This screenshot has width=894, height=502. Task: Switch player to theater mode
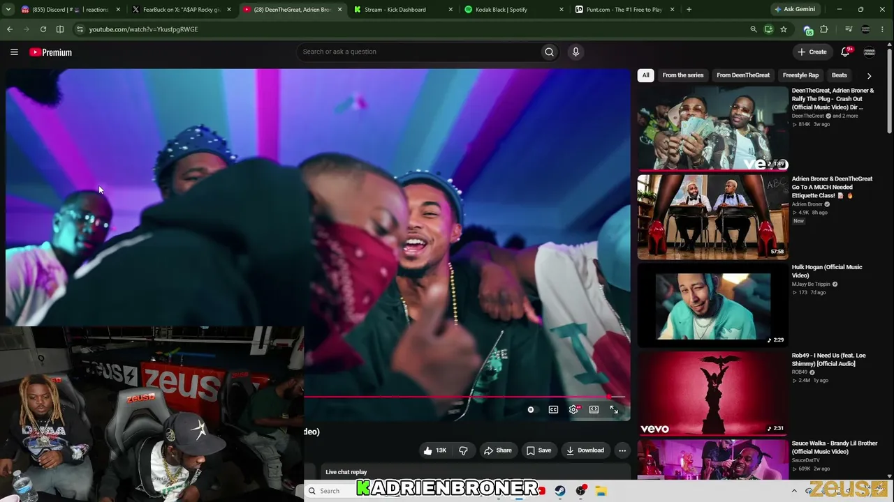(x=594, y=410)
